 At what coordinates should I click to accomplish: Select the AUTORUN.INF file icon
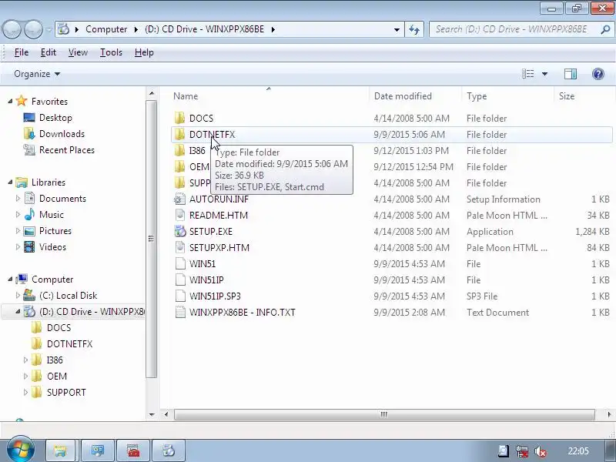tap(179, 199)
